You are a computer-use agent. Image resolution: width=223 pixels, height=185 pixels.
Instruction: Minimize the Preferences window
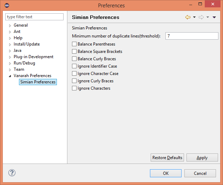tap(191, 5)
